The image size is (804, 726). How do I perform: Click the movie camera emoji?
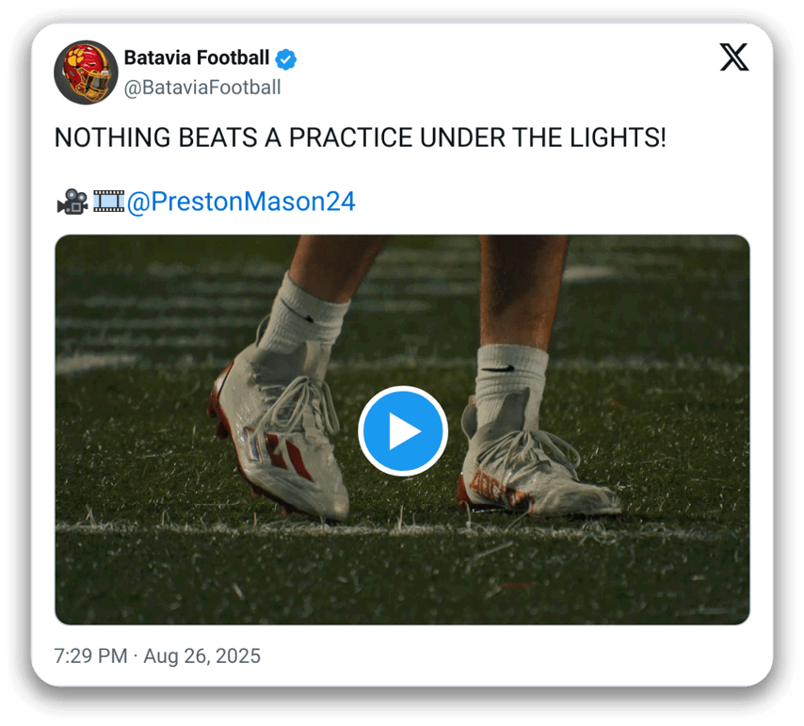point(72,202)
